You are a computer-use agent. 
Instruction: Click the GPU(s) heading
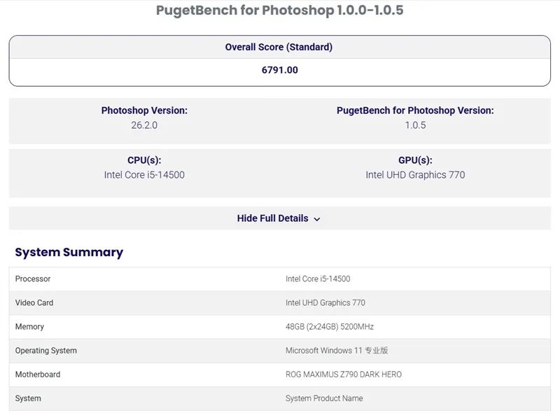tap(415, 160)
